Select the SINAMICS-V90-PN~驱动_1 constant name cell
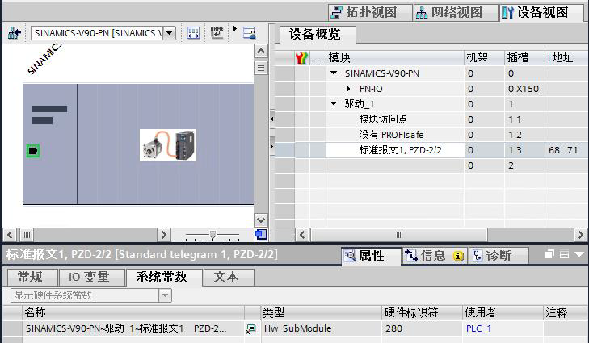 133,328
